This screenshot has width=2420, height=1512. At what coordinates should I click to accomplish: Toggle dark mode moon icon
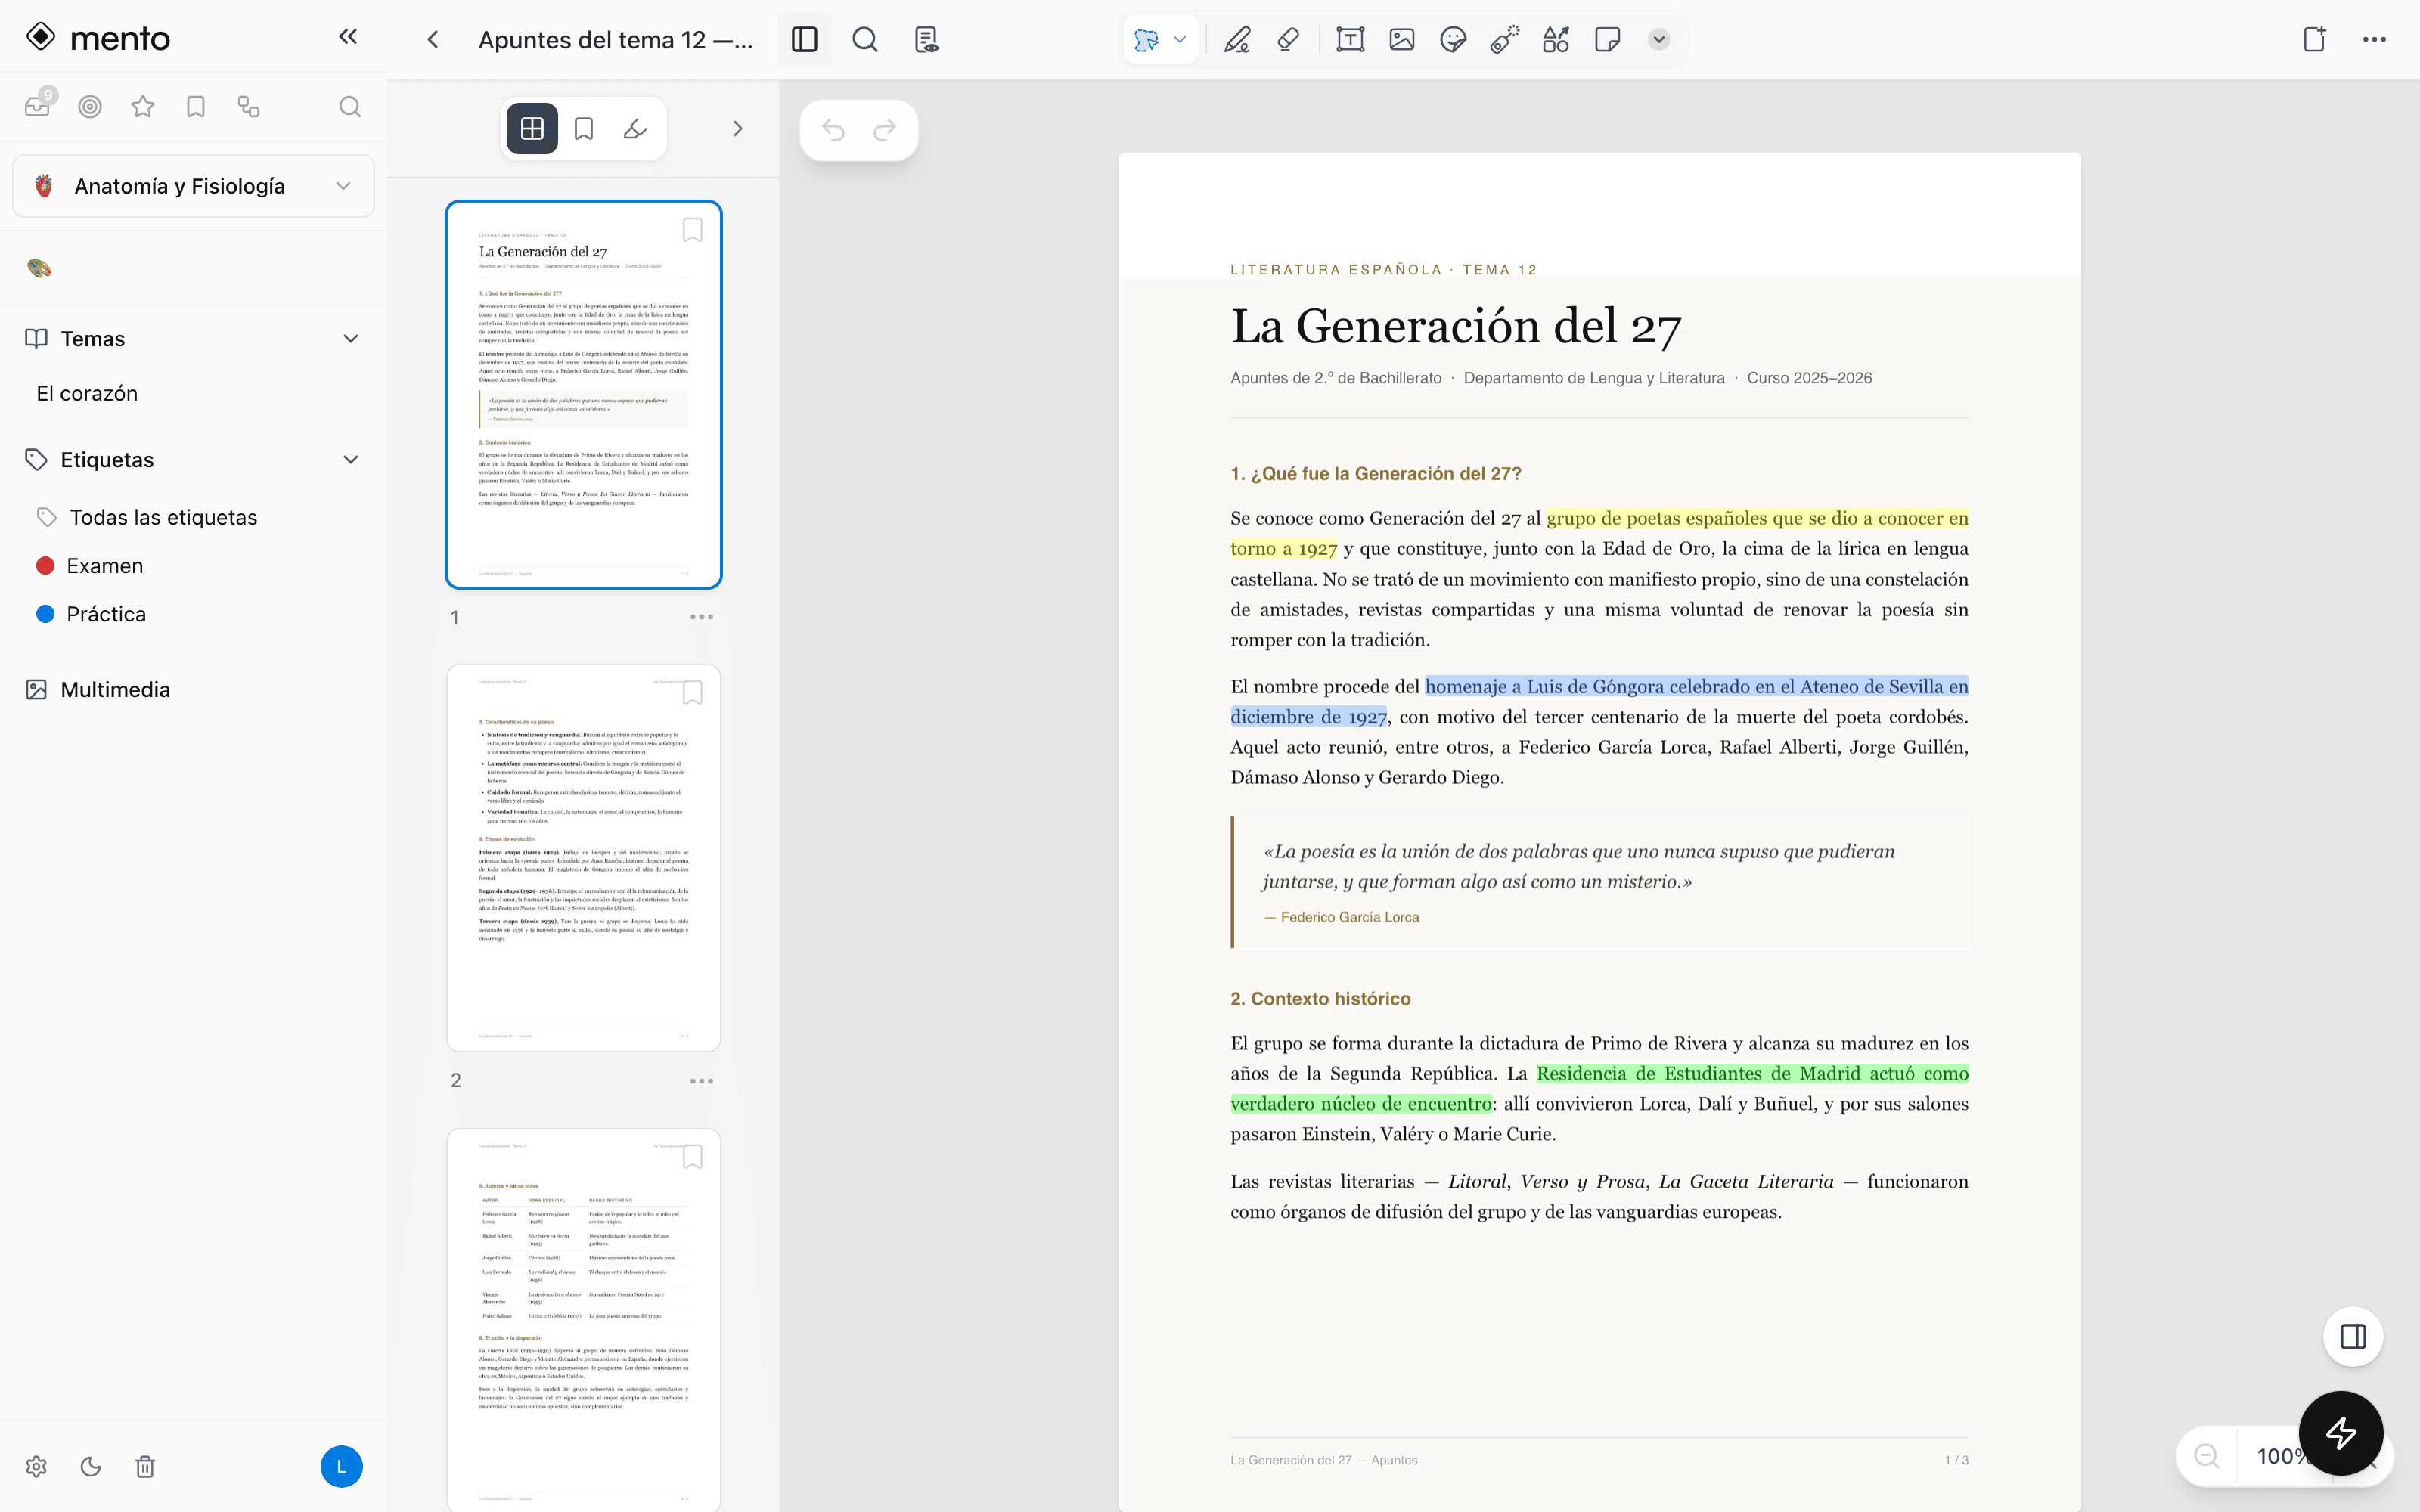(91, 1467)
